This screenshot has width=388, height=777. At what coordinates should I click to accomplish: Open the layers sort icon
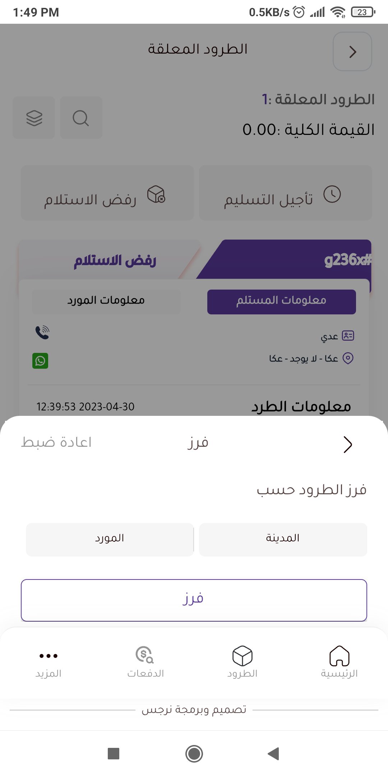34,118
